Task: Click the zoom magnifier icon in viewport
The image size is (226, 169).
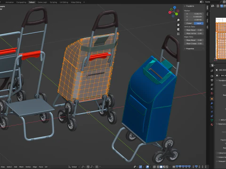Action: [178, 20]
